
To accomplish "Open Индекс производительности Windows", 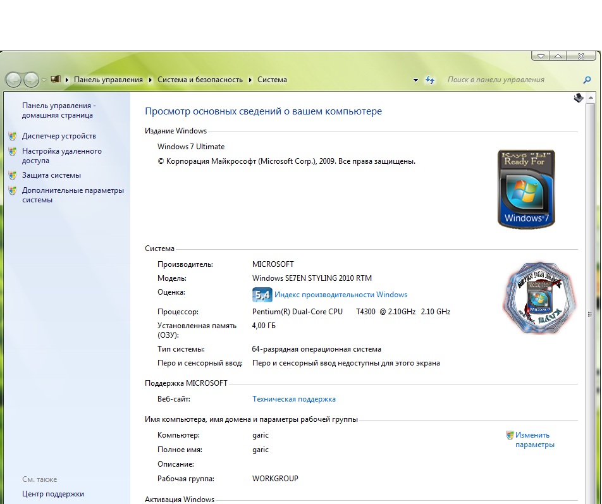I will (x=341, y=295).
